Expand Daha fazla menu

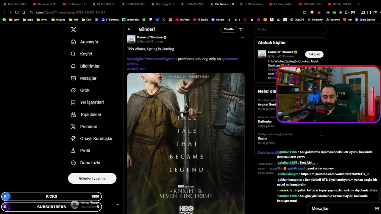(x=85, y=163)
